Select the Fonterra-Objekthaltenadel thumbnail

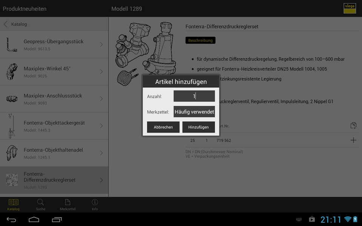(12, 153)
